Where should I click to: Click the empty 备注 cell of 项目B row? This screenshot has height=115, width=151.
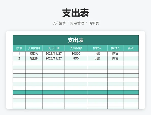[x=131, y=58]
